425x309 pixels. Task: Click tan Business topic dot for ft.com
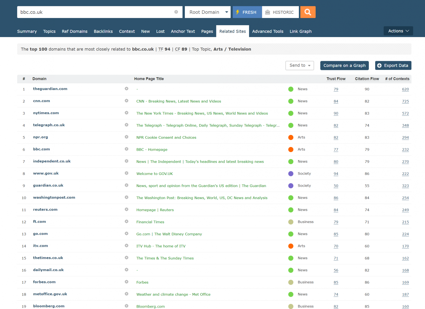tap(291, 222)
